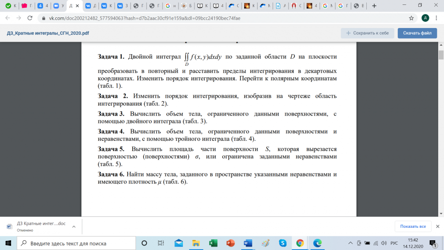This screenshot has width=444, height=250.
Task: Open Excel from the taskbar
Action: [213, 243]
